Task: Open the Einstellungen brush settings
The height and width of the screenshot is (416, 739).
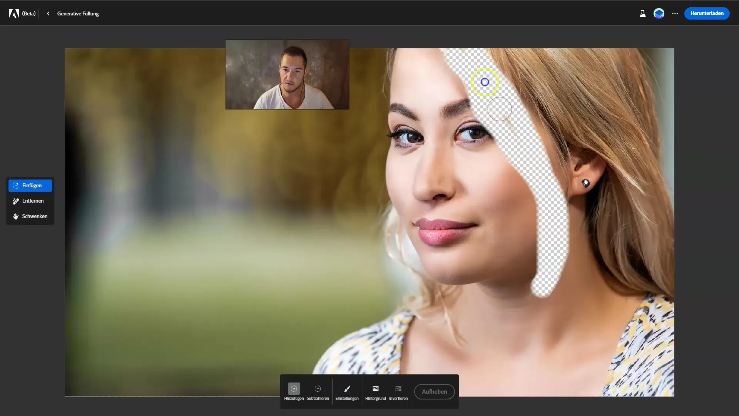Action: coord(347,392)
